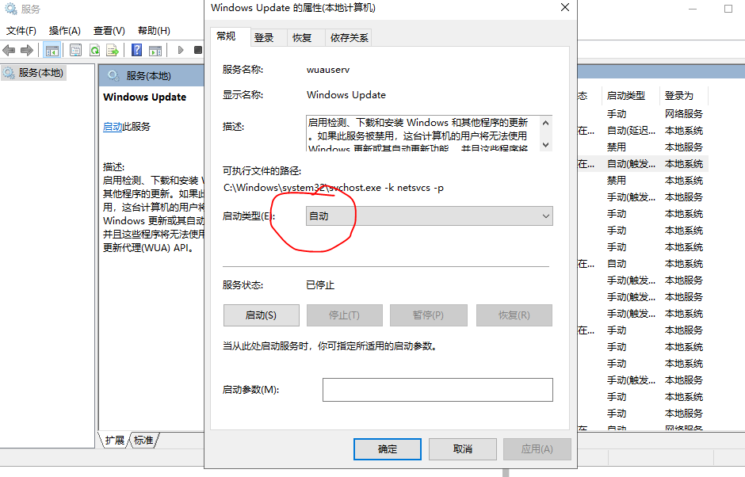This screenshot has width=745, height=477.
Task: Click the Back arrow in Services toolbar
Action: click(x=9, y=50)
